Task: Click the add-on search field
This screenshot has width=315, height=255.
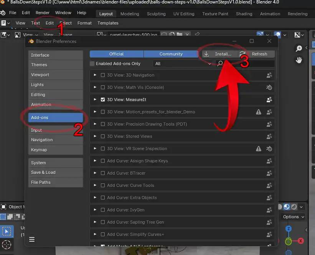Action: coord(245,64)
